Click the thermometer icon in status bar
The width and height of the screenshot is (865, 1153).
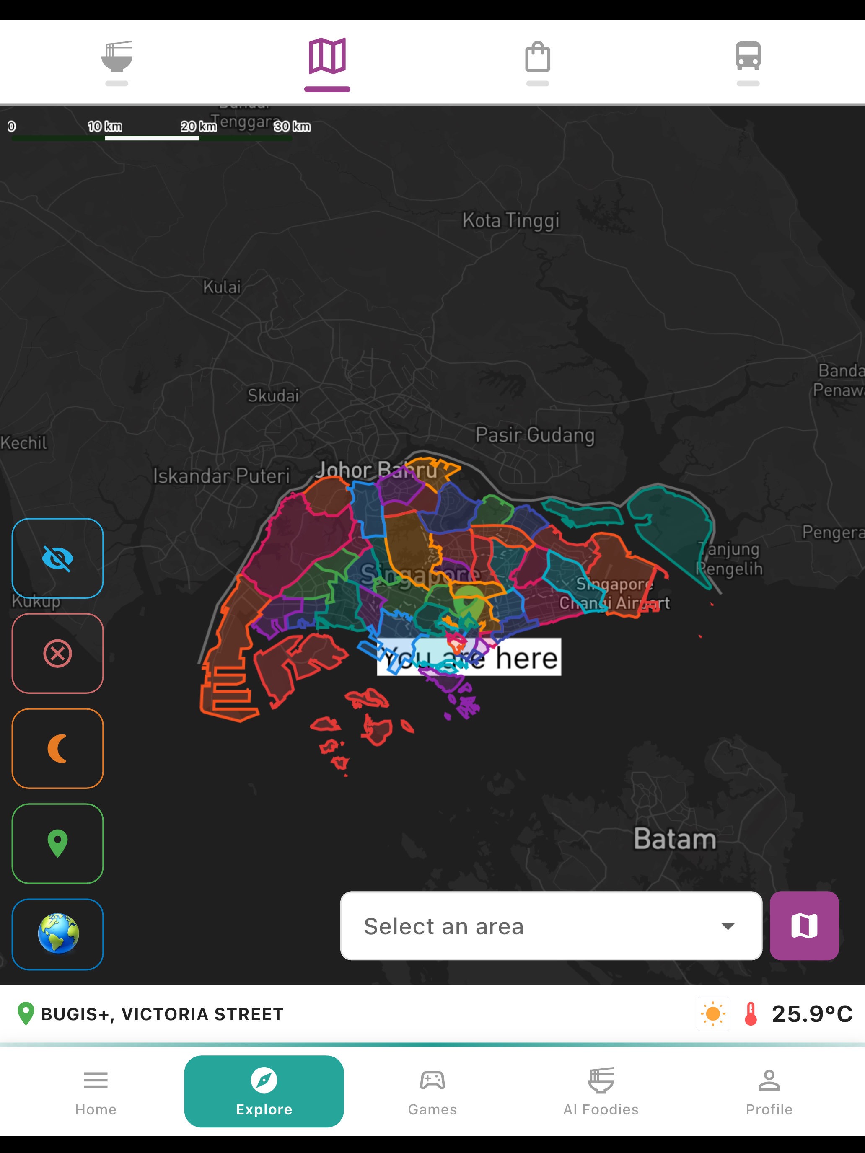click(751, 1013)
